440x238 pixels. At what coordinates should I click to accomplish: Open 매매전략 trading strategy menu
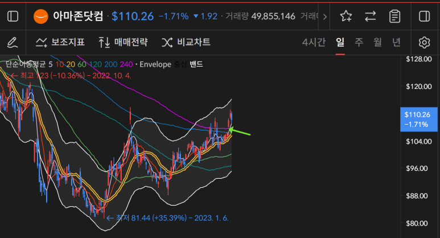click(x=123, y=42)
